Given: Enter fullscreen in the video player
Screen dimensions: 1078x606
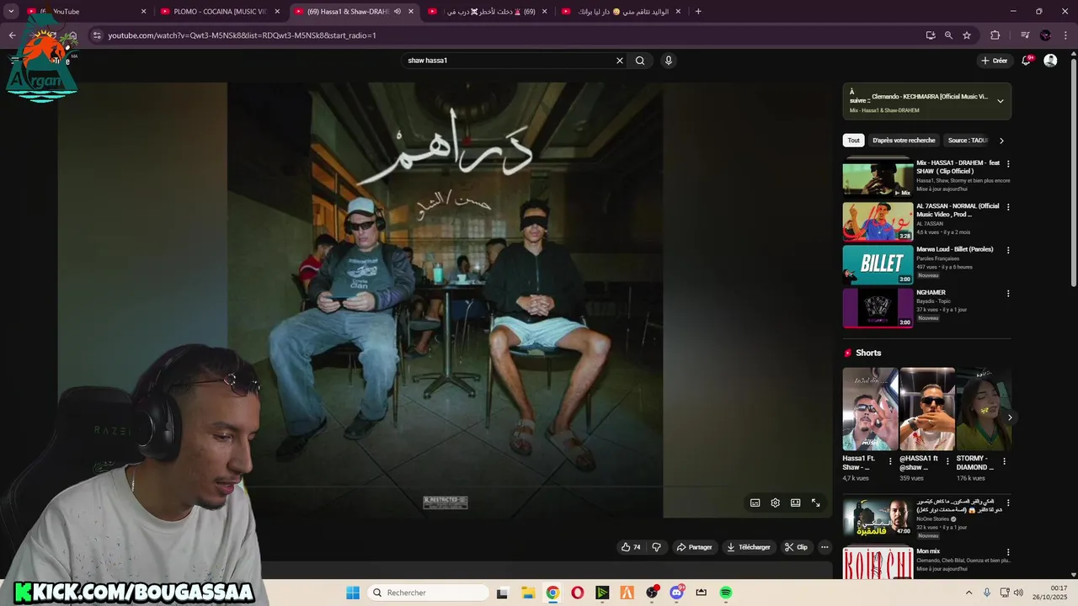Looking at the screenshot, I should click(816, 502).
